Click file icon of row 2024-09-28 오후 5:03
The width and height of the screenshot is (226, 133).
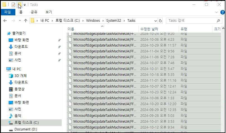pyautogui.click(x=70, y=115)
